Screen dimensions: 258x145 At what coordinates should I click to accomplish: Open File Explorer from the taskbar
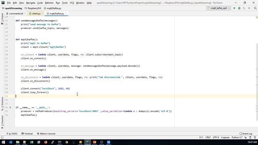click(18, 142)
